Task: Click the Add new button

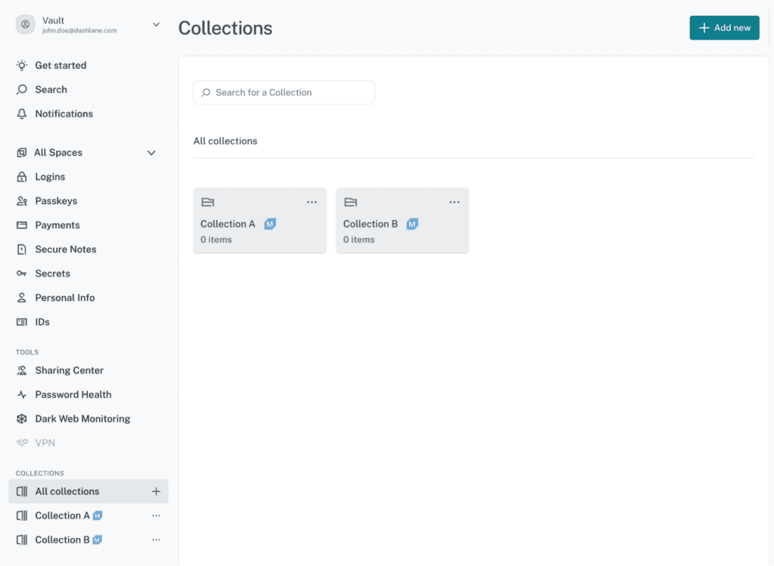Action: click(x=724, y=27)
